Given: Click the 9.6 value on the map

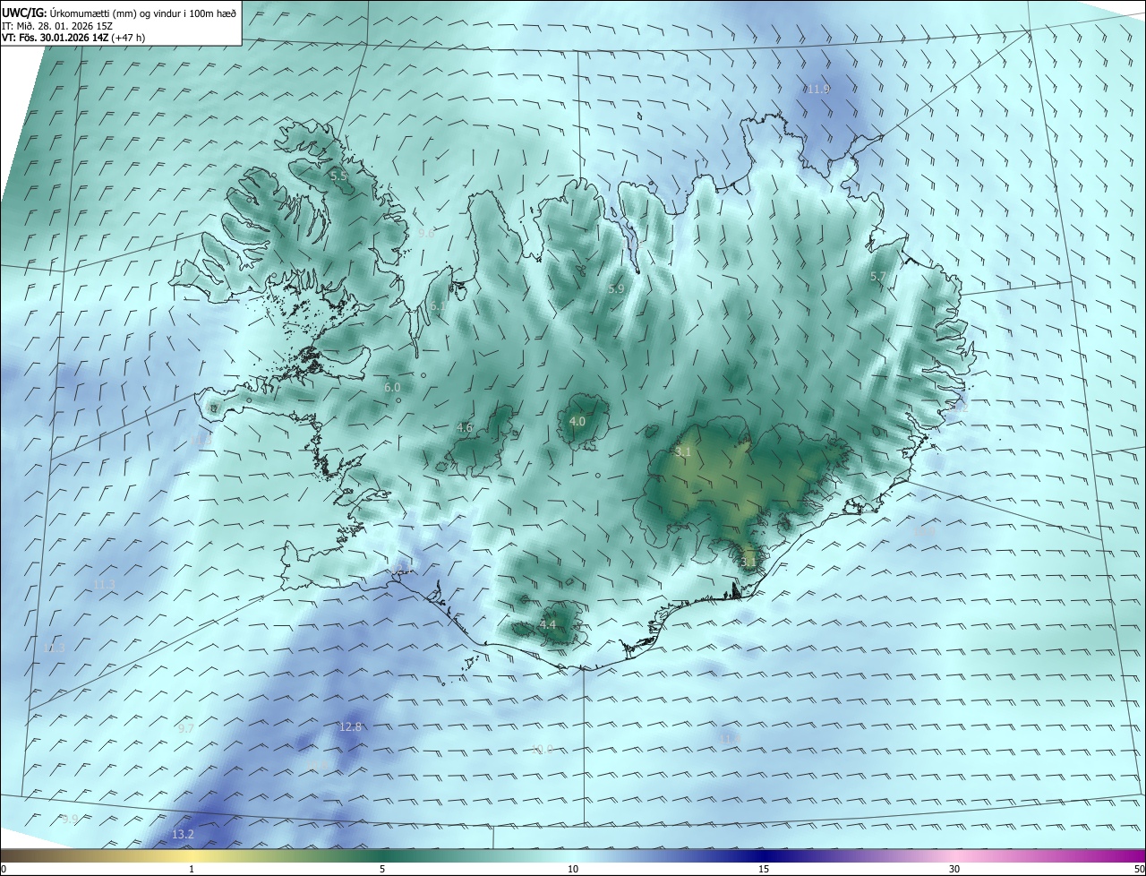Looking at the screenshot, I should click(426, 233).
